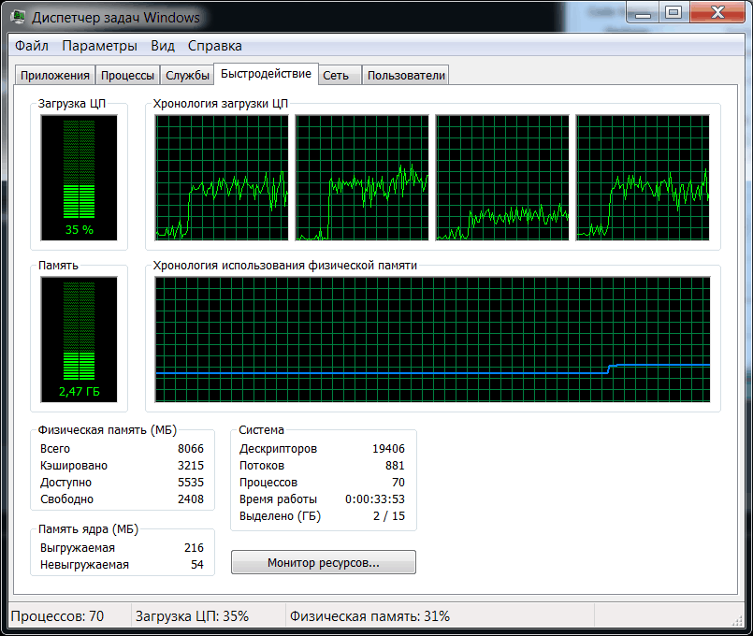
Task: Click the physical memory usage history graph
Action: coord(432,340)
